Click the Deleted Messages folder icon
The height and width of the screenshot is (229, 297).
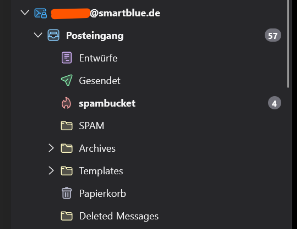point(67,216)
